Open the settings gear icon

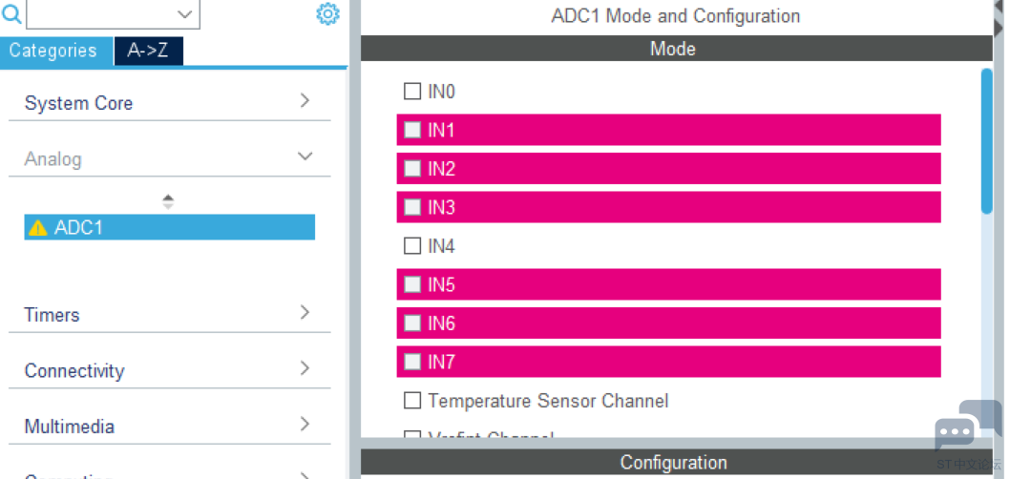(x=327, y=13)
